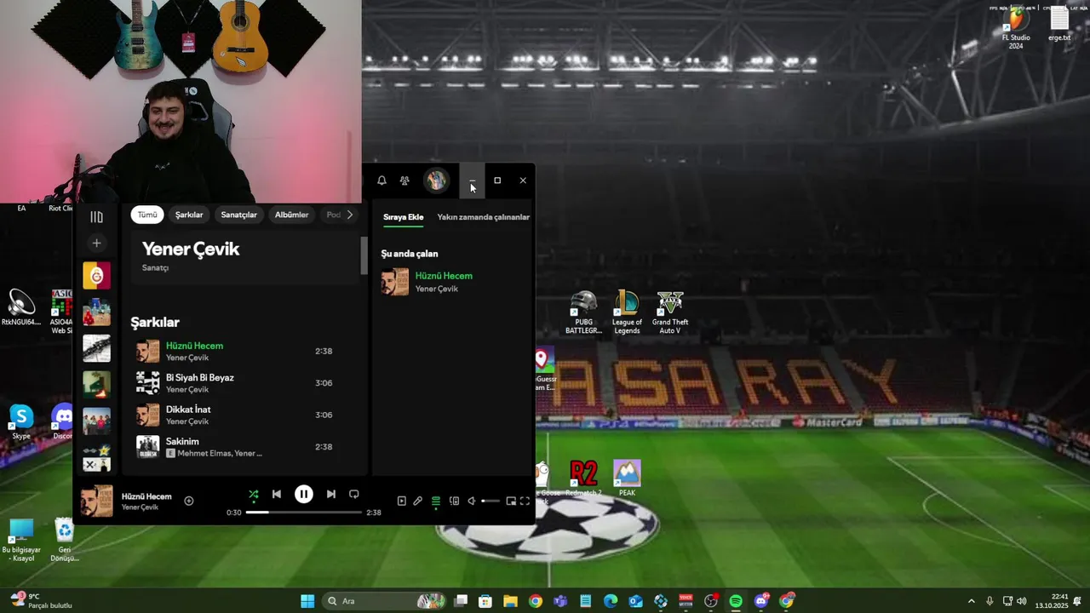
Task: Add Hüznü Hecem to liked songs
Action: coord(189,501)
